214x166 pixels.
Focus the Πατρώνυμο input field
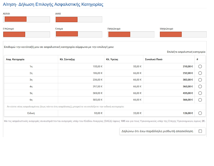(x=131, y=34)
